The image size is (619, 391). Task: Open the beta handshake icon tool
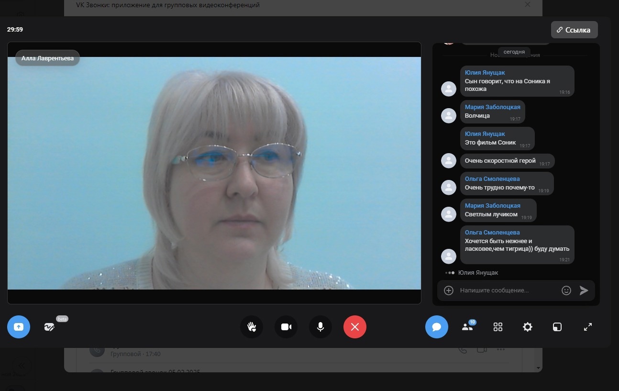49,327
